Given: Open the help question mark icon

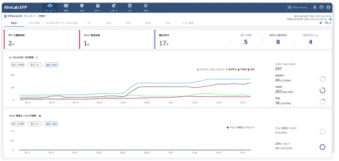Looking at the screenshot, I should (x=328, y=7).
